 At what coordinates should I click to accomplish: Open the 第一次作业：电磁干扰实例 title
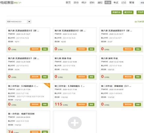tap(21, 114)
